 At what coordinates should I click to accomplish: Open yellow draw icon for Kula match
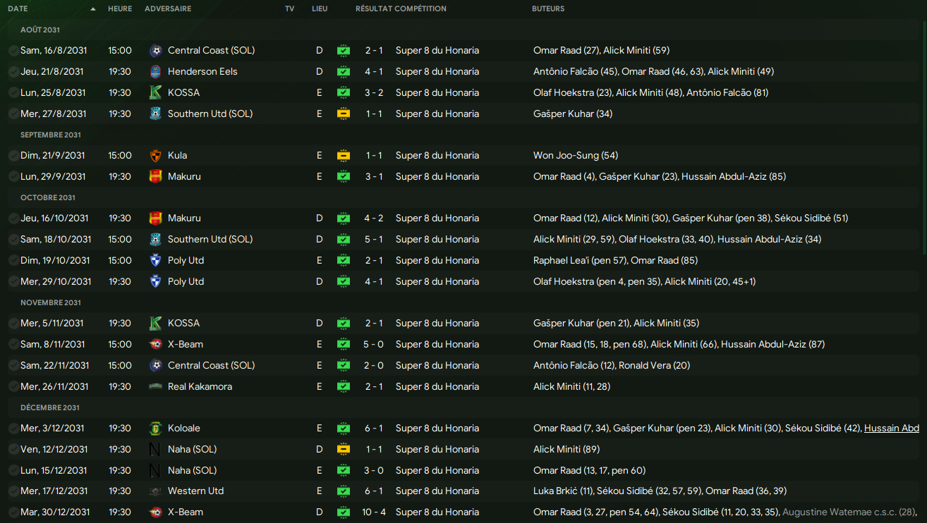pyautogui.click(x=343, y=156)
